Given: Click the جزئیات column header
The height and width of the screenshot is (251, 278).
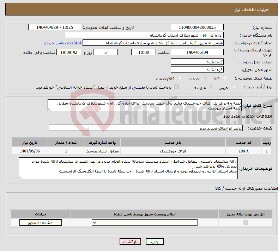Looking at the screenshot, I should coord(41,214).
